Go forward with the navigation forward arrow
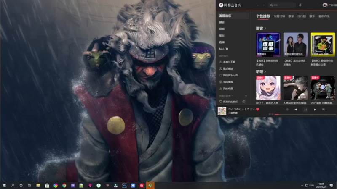The height and width of the screenshot is (189, 337). point(264,5)
